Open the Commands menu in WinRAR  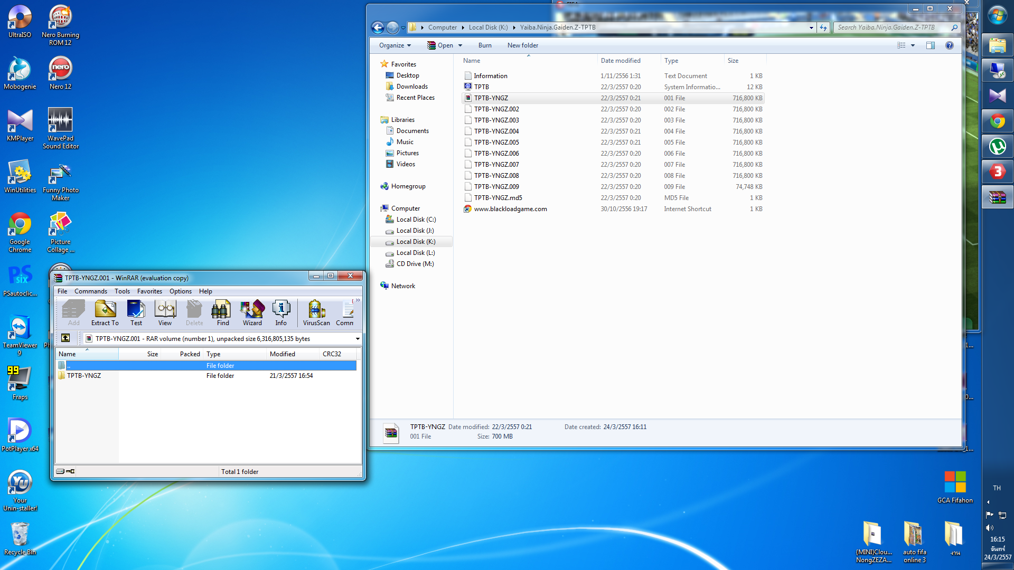pos(90,291)
